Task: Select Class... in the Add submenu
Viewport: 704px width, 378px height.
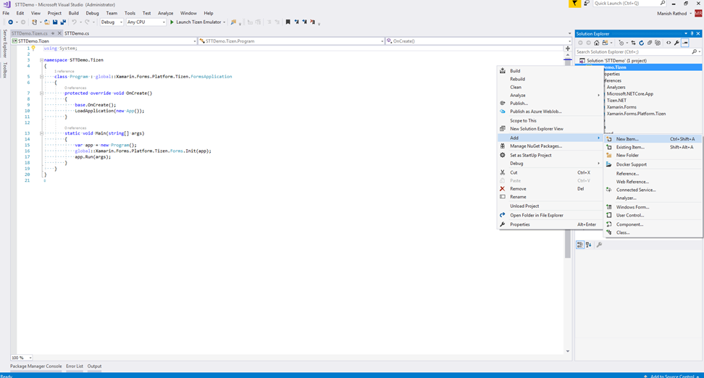Action: coord(622,232)
